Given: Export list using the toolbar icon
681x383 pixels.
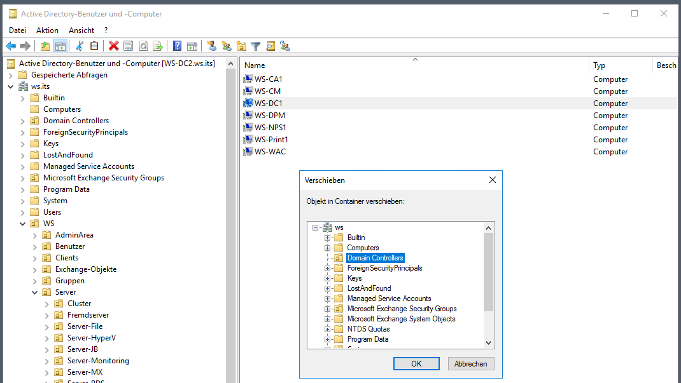Looking at the screenshot, I should pos(158,46).
